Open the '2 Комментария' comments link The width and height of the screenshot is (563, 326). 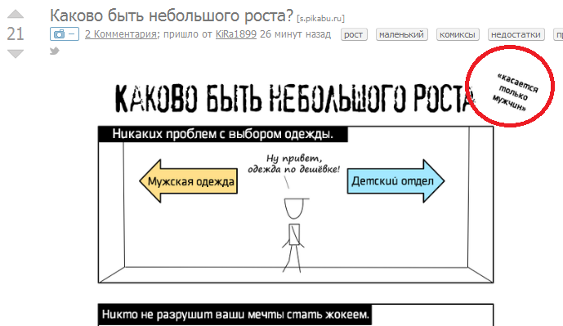click(x=121, y=34)
